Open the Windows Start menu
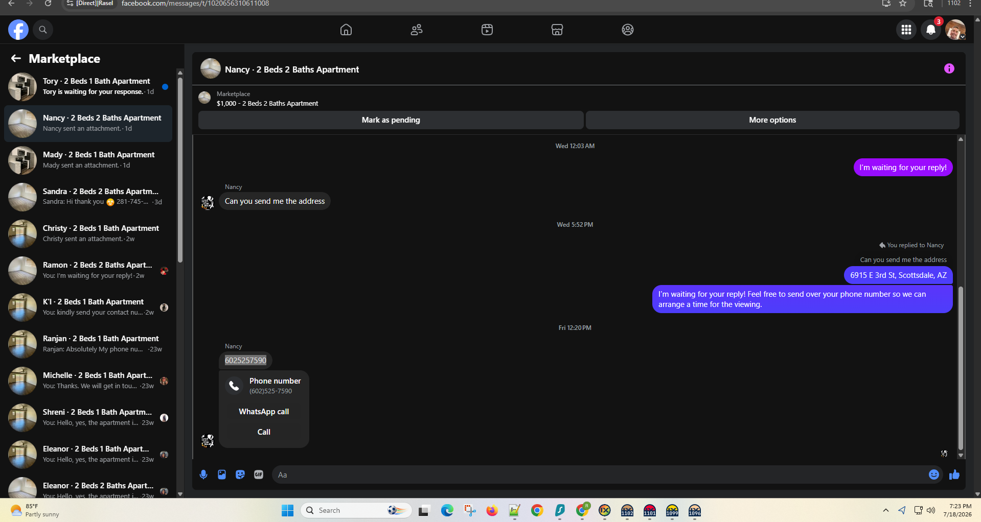Image resolution: width=981 pixels, height=522 pixels. pos(288,510)
